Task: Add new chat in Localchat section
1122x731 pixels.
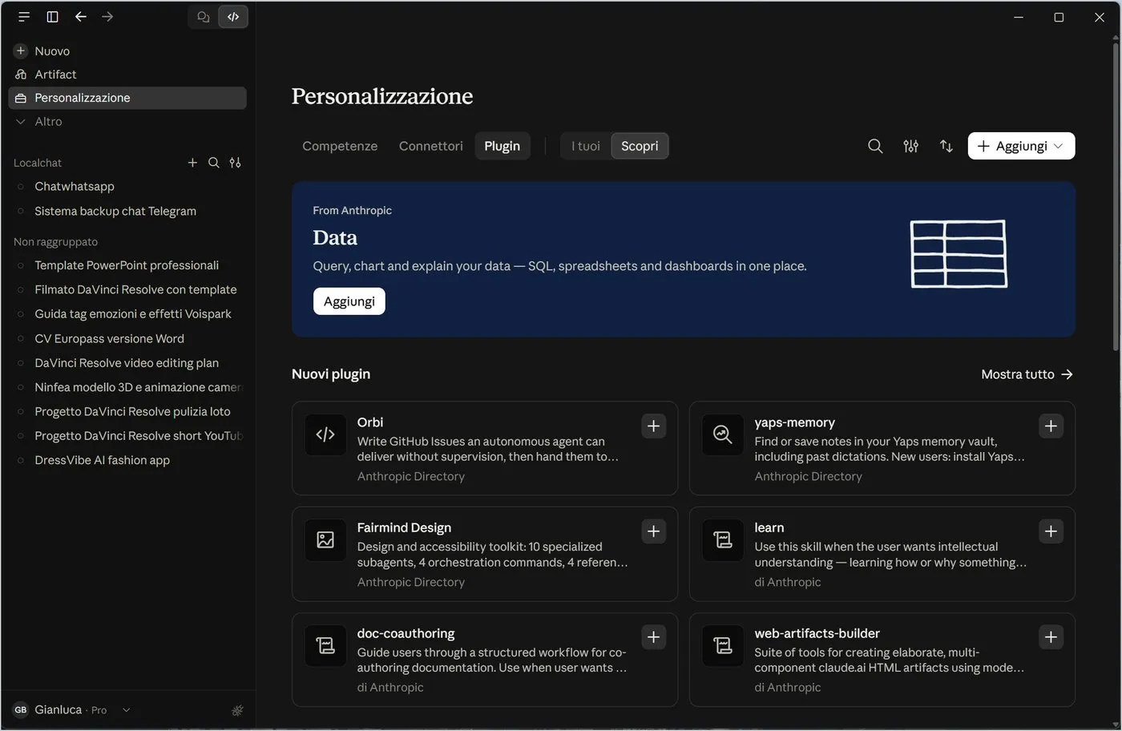Action: click(192, 163)
